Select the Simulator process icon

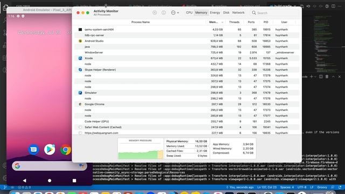coord(80,93)
